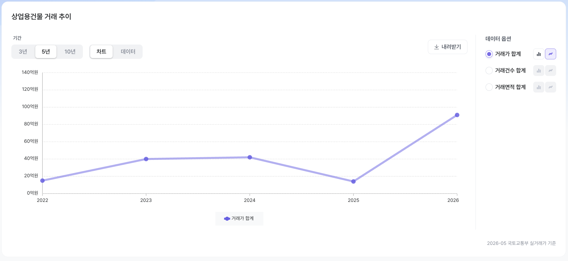Click the 2023 data point on chart
This screenshot has width=568, height=261.
pyautogui.click(x=146, y=159)
